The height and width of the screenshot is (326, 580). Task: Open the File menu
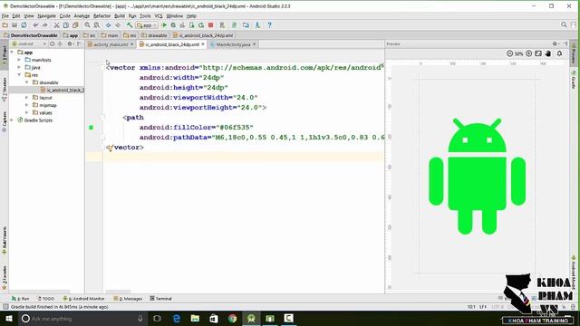(5, 16)
